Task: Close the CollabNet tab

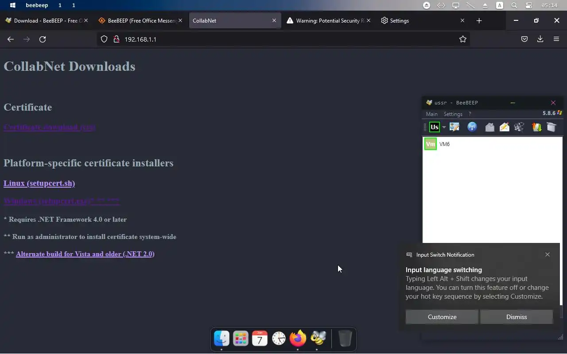Action: (274, 21)
